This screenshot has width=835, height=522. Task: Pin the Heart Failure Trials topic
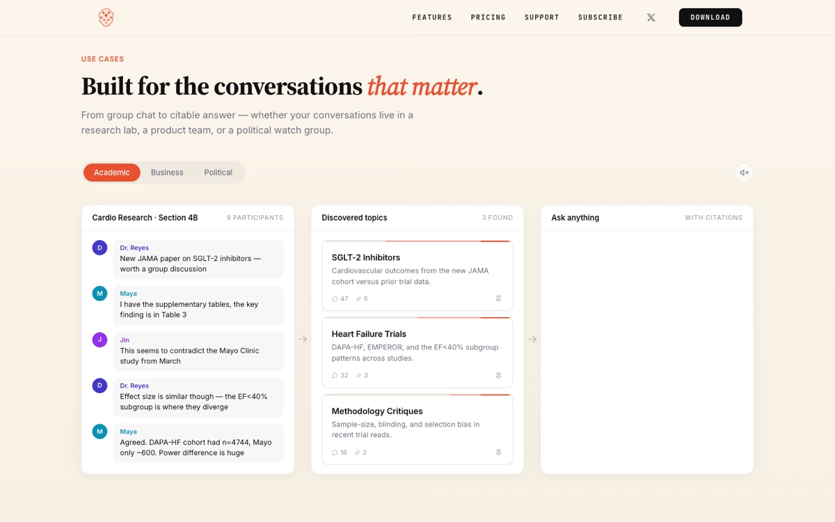coord(498,375)
